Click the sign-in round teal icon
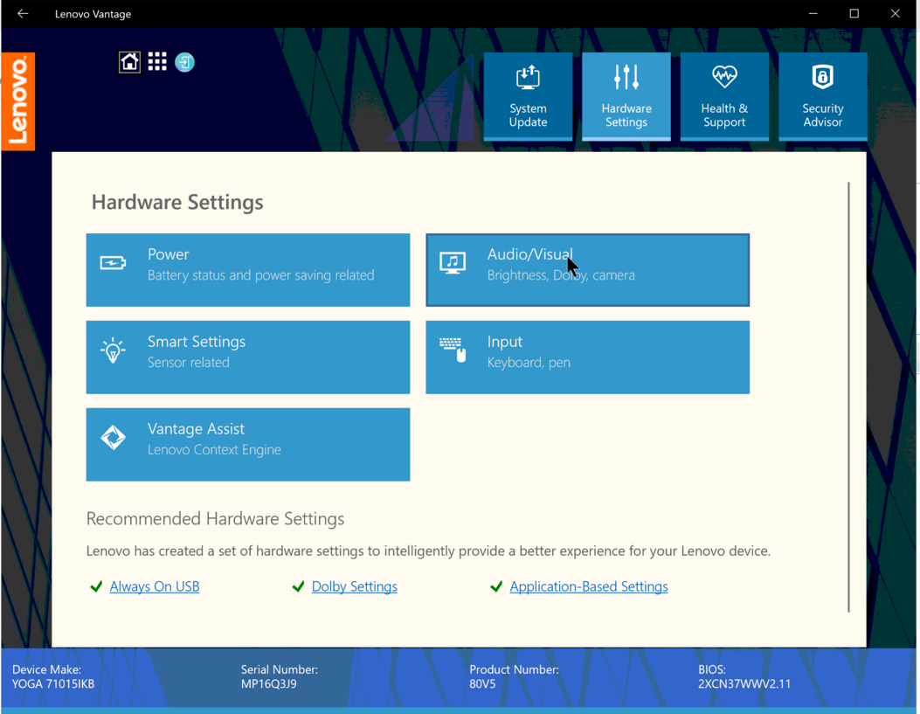The height and width of the screenshot is (714, 920). pos(185,62)
